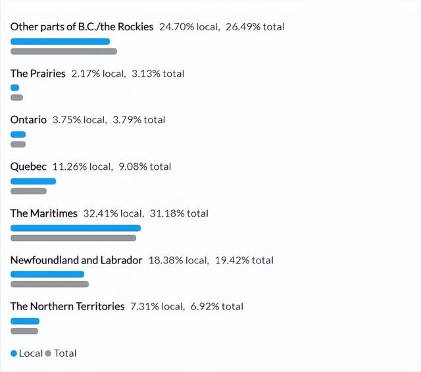Select the Quebec category label
The width and height of the screenshot is (421, 372).
[x=28, y=167]
